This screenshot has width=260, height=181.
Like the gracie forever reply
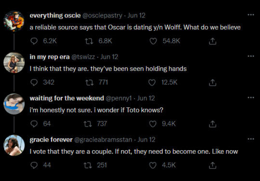click(x=153, y=165)
